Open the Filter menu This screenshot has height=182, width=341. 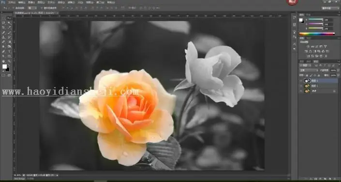tap(71, 2)
